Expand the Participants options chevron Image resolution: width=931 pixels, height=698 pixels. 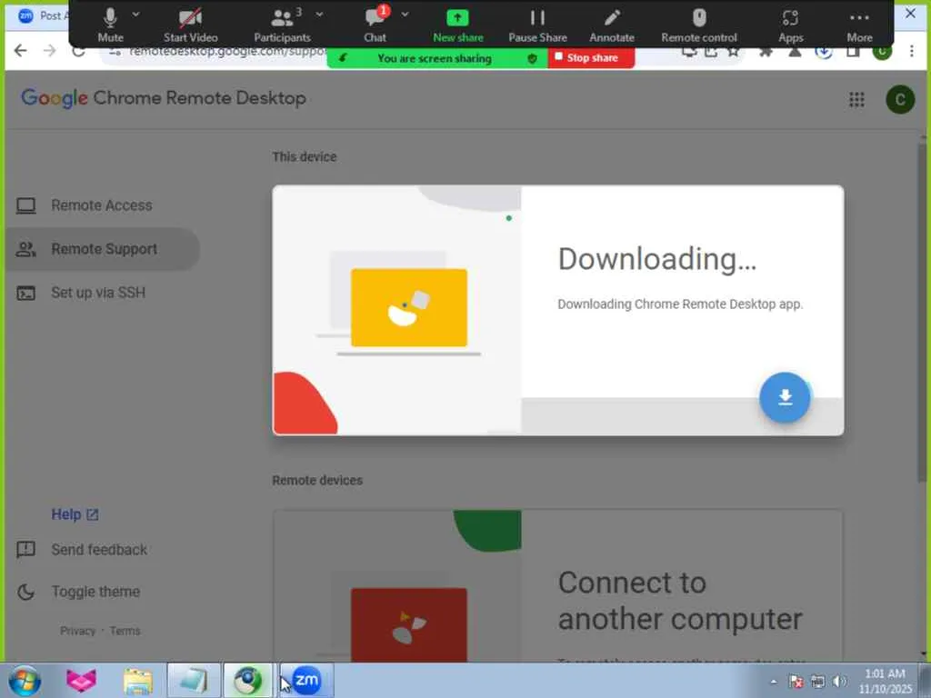tap(319, 15)
